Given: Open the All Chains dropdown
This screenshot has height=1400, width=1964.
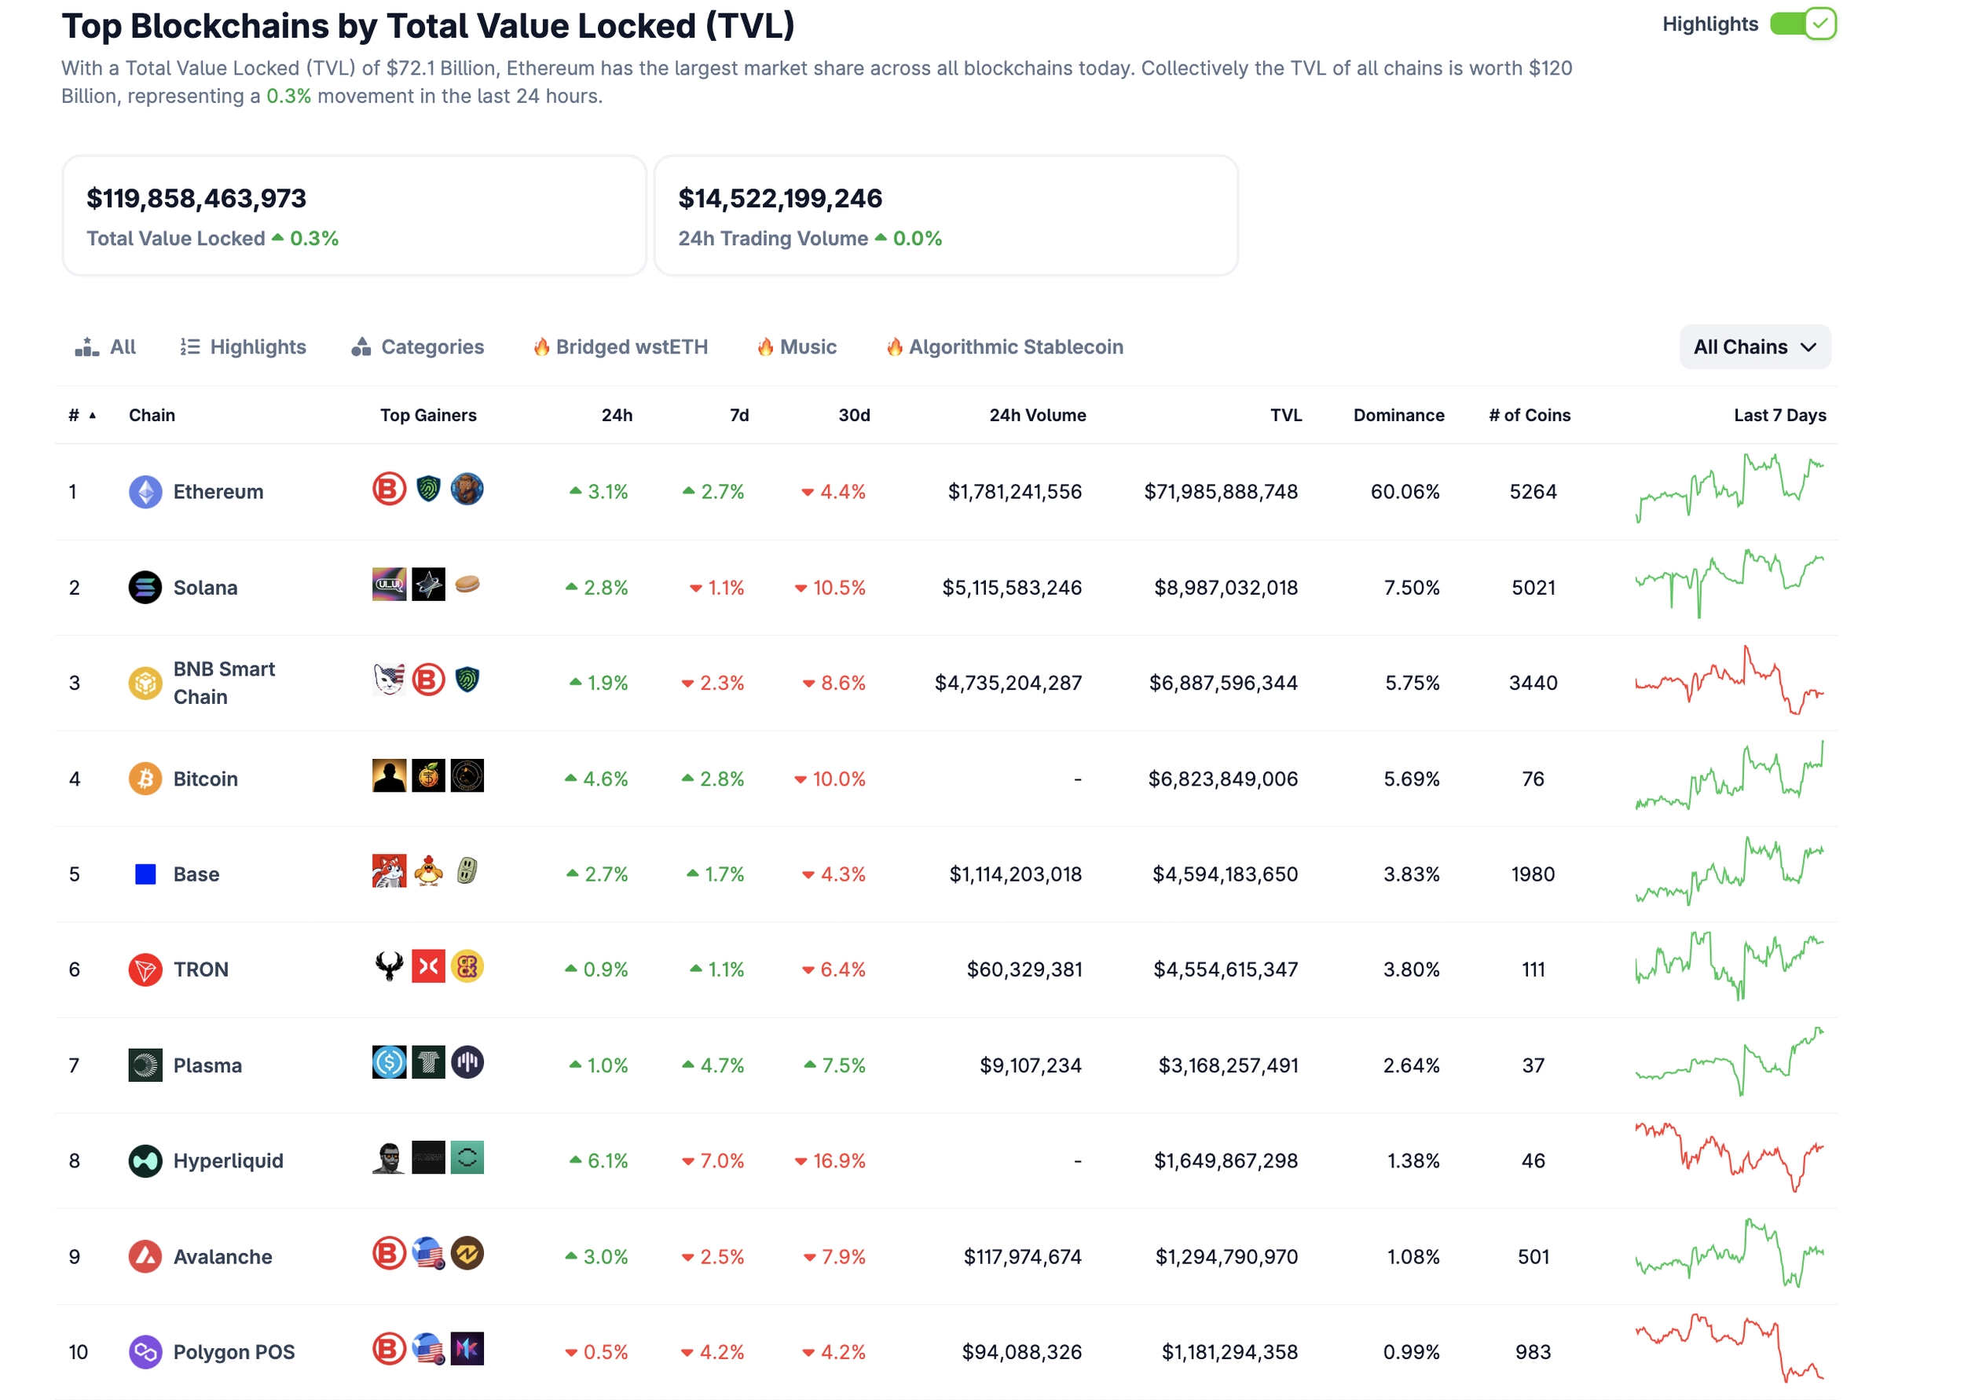Looking at the screenshot, I should [1754, 347].
